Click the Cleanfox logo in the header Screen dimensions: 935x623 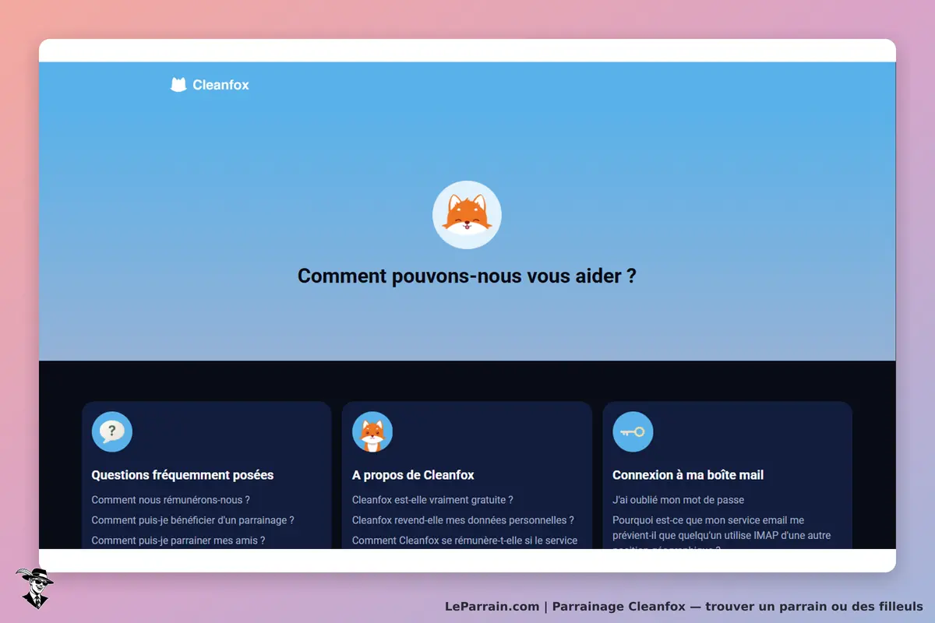pos(210,85)
